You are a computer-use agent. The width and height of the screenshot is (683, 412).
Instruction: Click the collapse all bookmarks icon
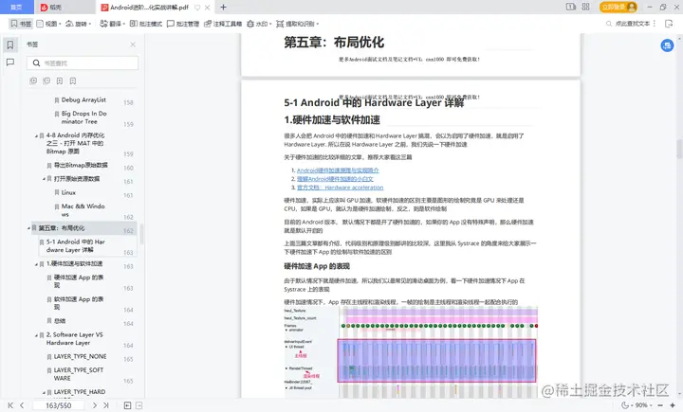click(46, 81)
